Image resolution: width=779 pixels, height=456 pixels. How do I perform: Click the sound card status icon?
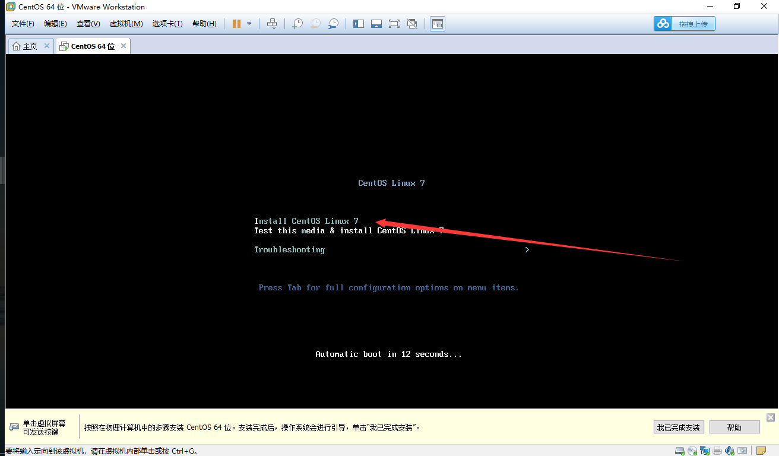[x=730, y=451]
